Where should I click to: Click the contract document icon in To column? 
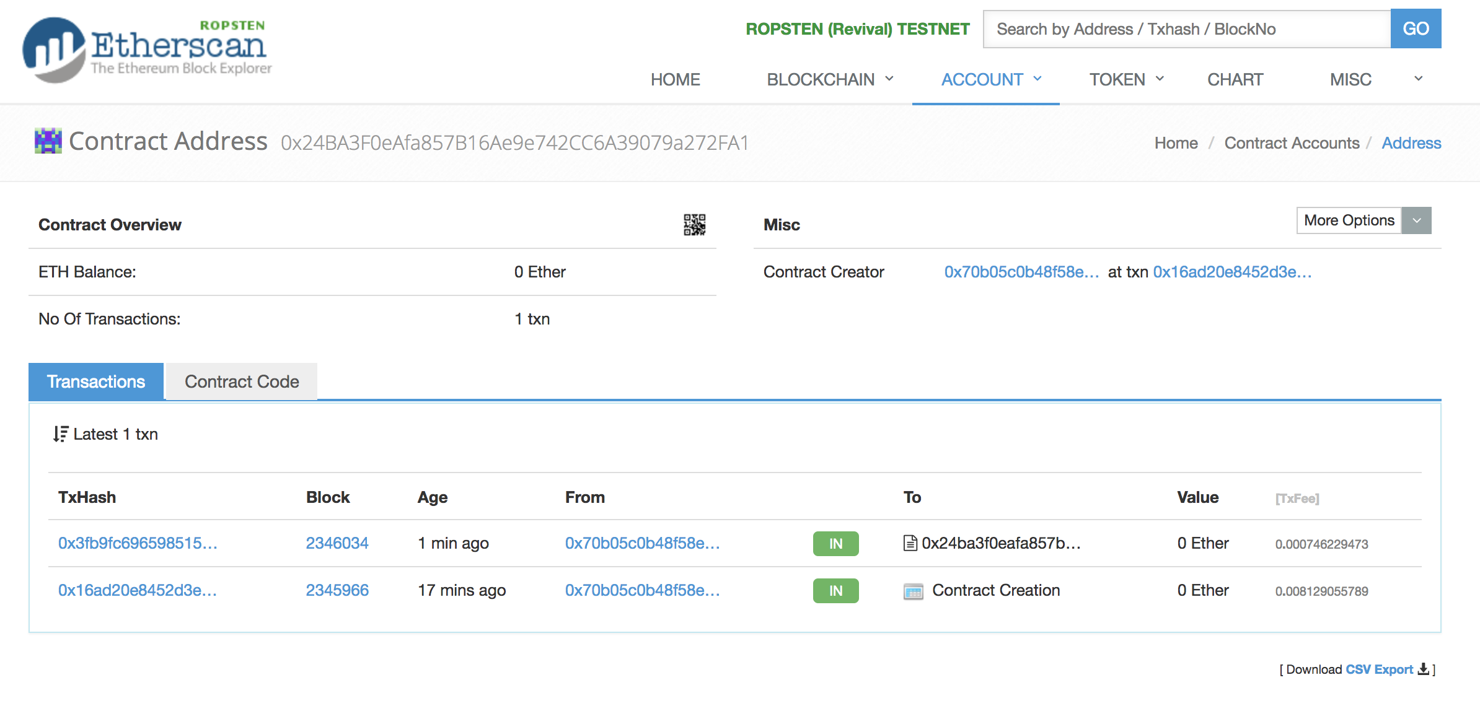pyautogui.click(x=910, y=543)
